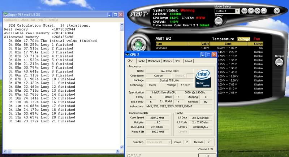
Task: Click the green ABIT EQ round icon
Action: tap(139, 45)
